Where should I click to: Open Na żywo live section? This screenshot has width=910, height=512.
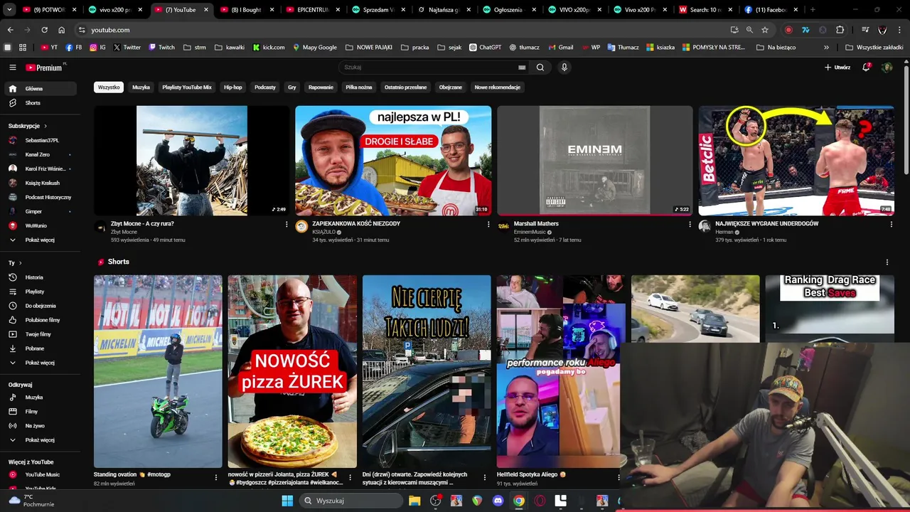(39, 426)
